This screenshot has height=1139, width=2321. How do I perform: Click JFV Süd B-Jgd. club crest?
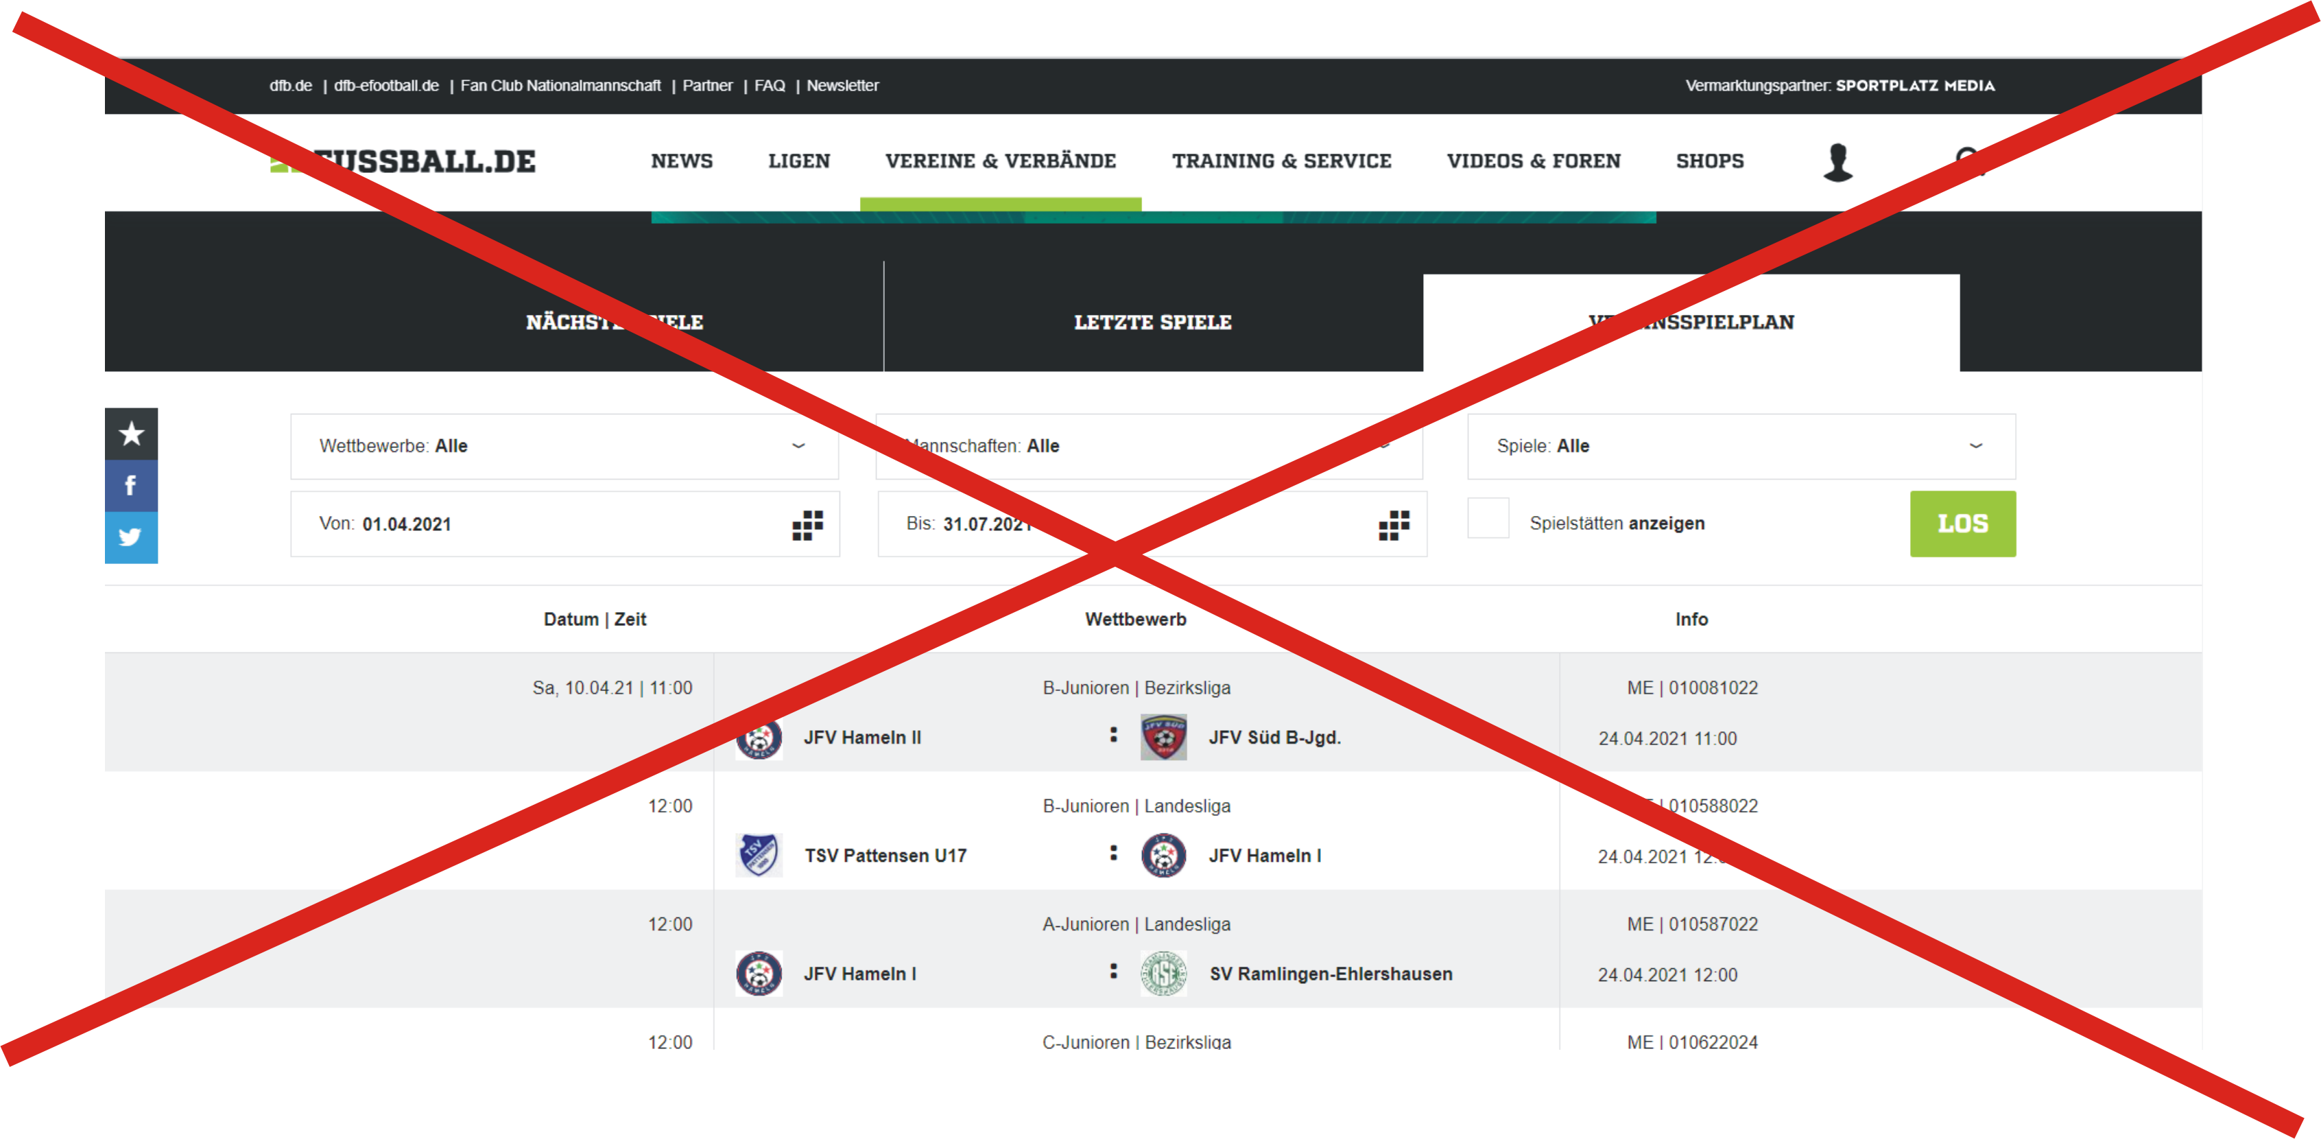click(x=1163, y=737)
